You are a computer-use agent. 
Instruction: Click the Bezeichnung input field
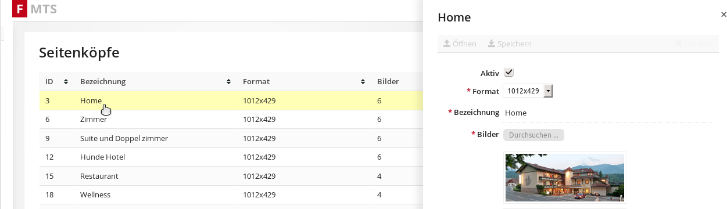[609, 113]
